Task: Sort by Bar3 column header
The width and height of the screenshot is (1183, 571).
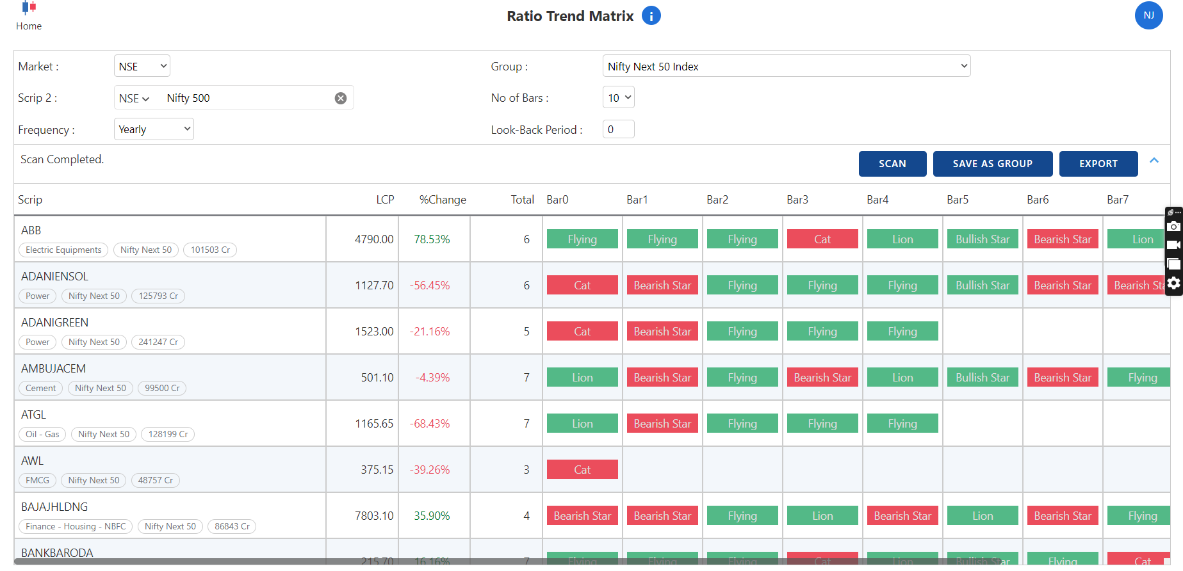Action: tap(797, 200)
